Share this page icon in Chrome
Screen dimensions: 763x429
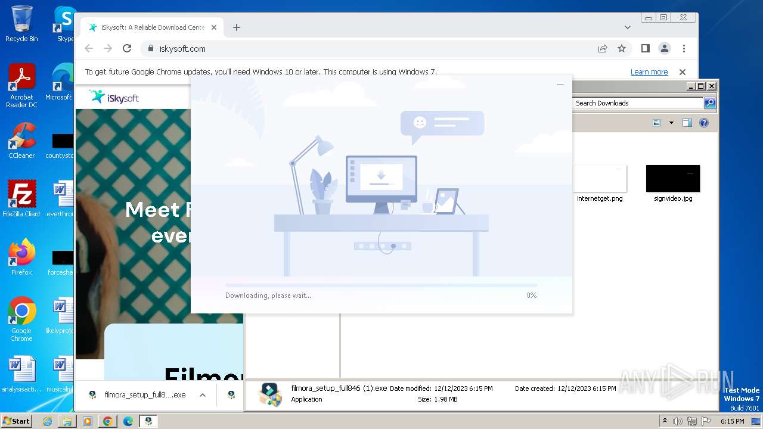pyautogui.click(x=603, y=49)
